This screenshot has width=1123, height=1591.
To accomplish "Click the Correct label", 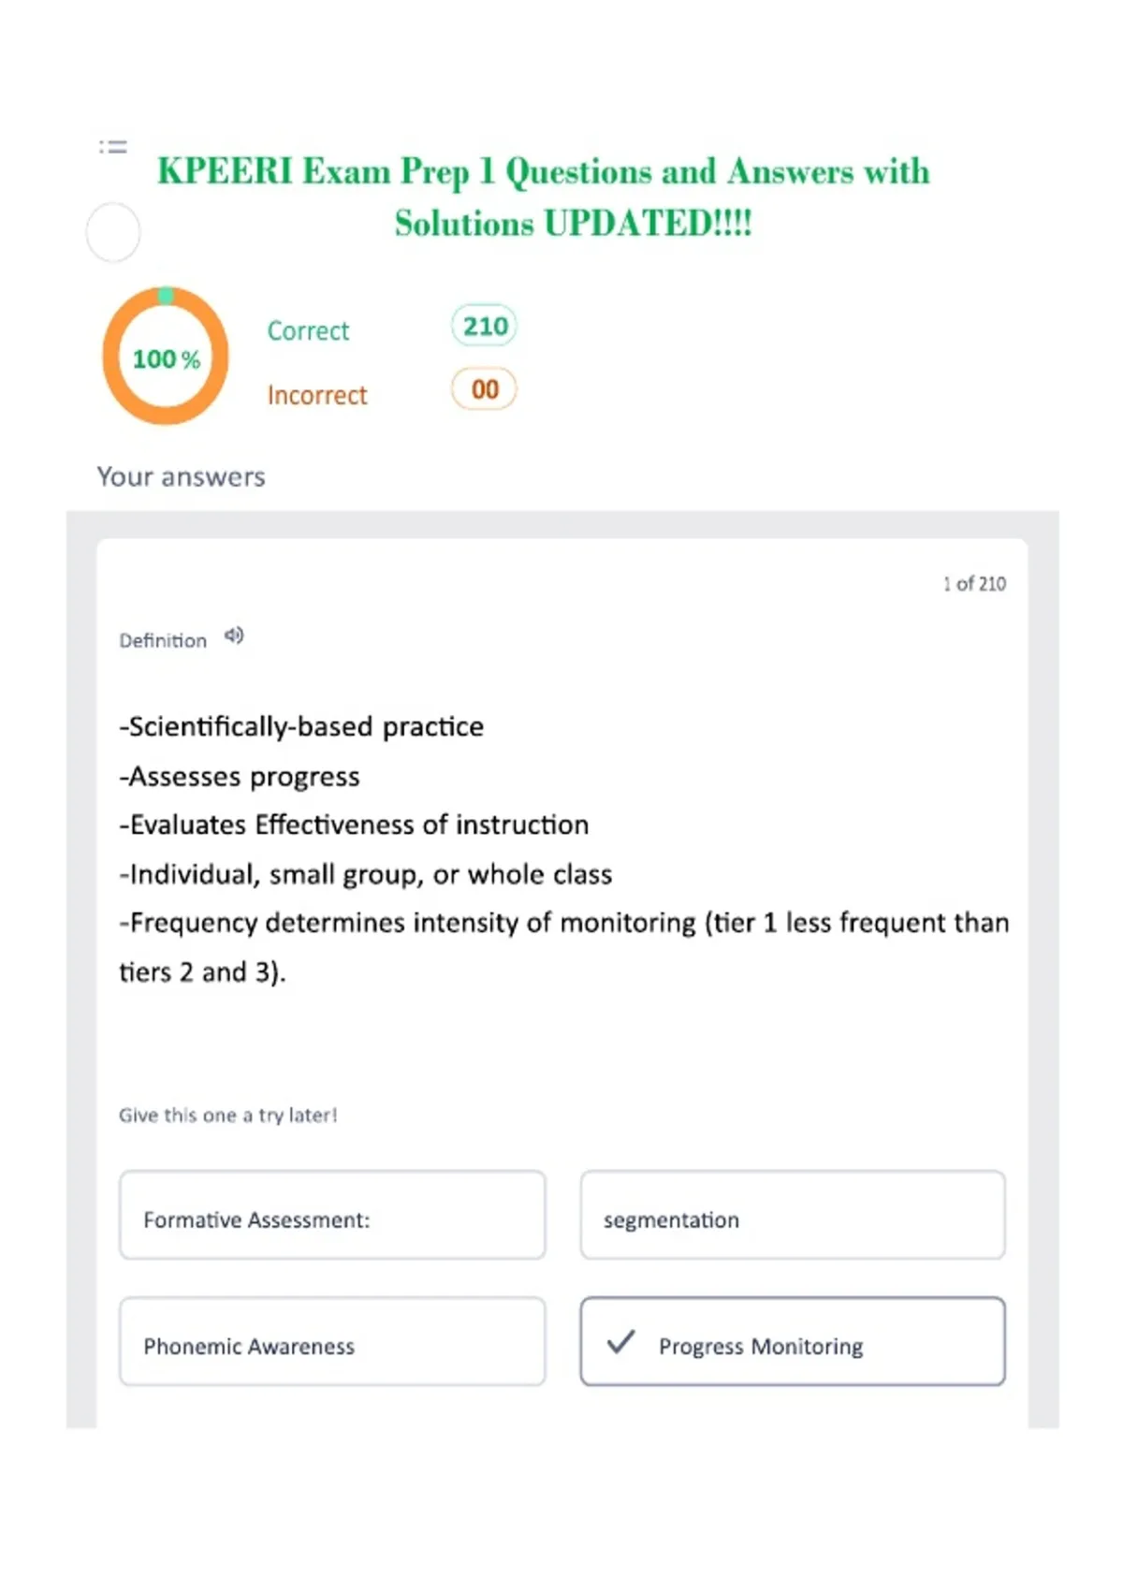I will [x=308, y=331].
